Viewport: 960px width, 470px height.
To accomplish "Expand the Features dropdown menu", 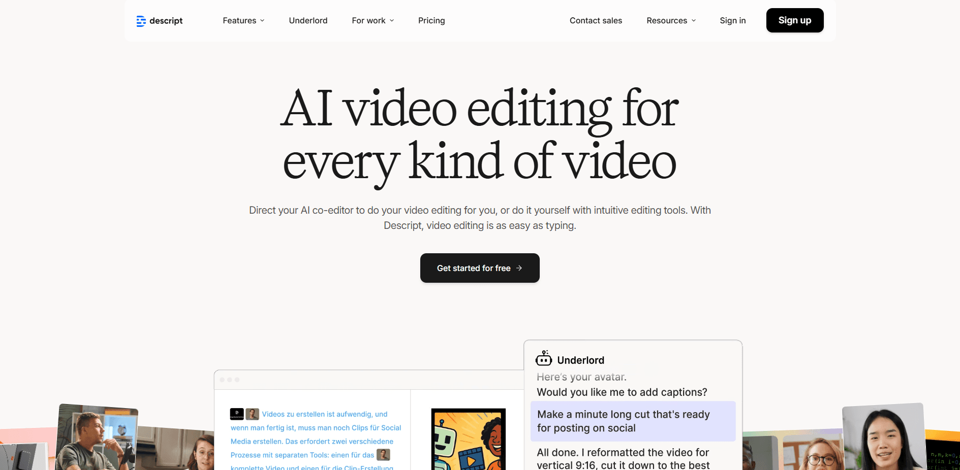I will pos(243,20).
